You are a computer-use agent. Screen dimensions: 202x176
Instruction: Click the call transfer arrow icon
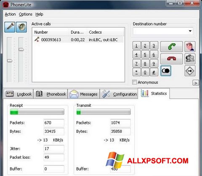click(190, 71)
